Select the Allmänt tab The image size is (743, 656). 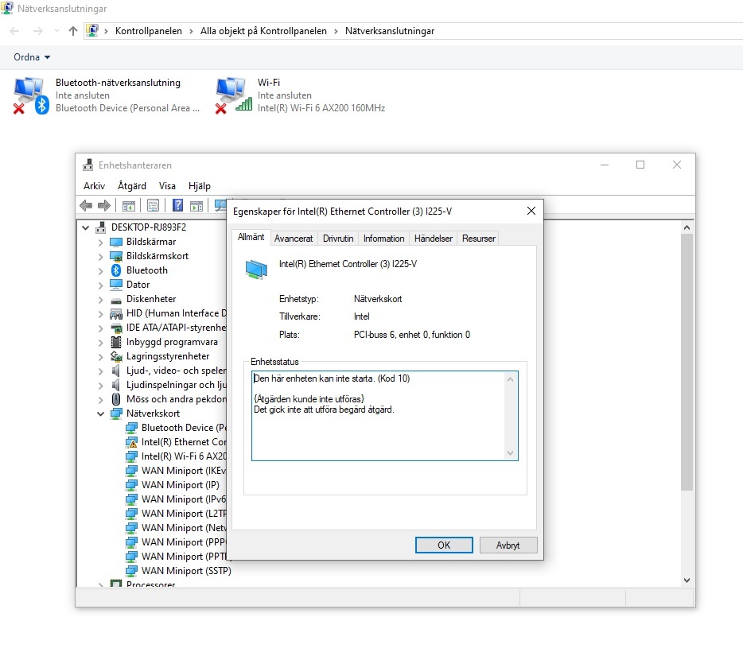[251, 237]
